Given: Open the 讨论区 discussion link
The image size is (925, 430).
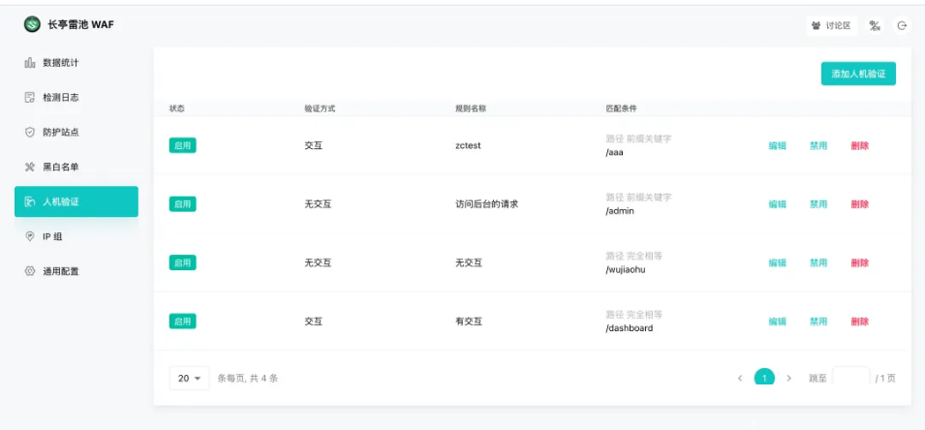Looking at the screenshot, I should (x=831, y=25).
